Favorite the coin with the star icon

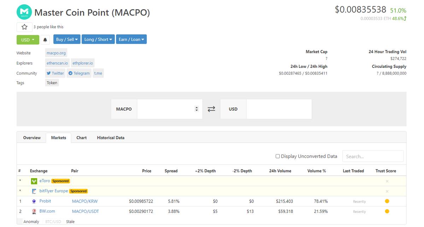coord(24,27)
